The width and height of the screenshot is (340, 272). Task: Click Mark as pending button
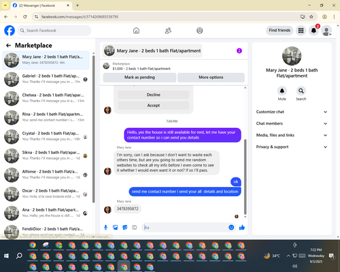139,78
